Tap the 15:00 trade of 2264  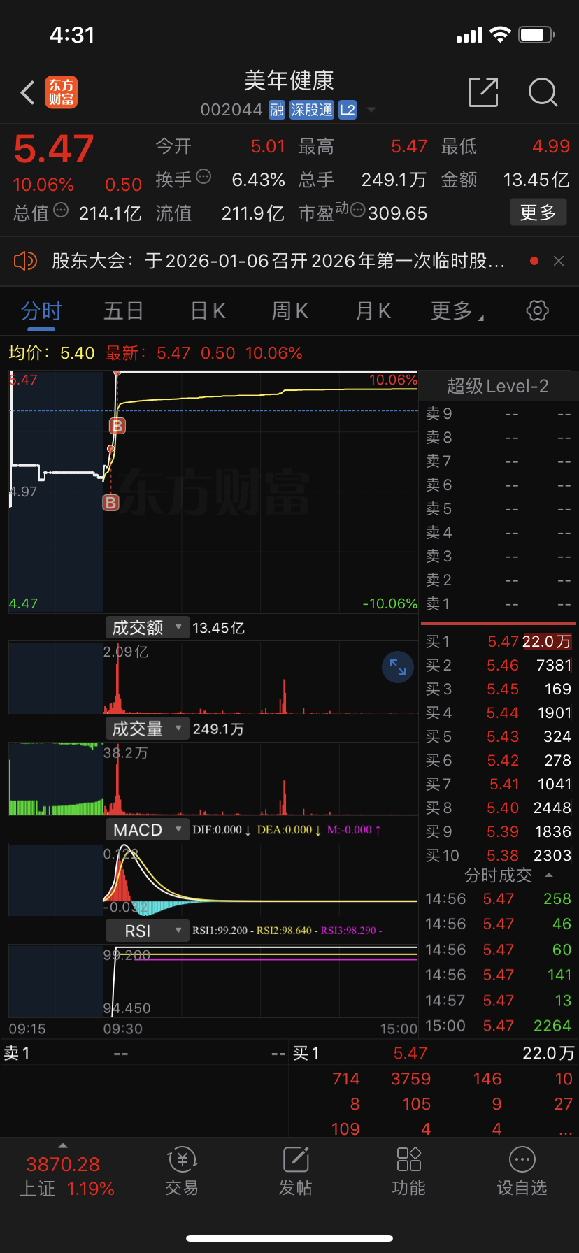499,1026
